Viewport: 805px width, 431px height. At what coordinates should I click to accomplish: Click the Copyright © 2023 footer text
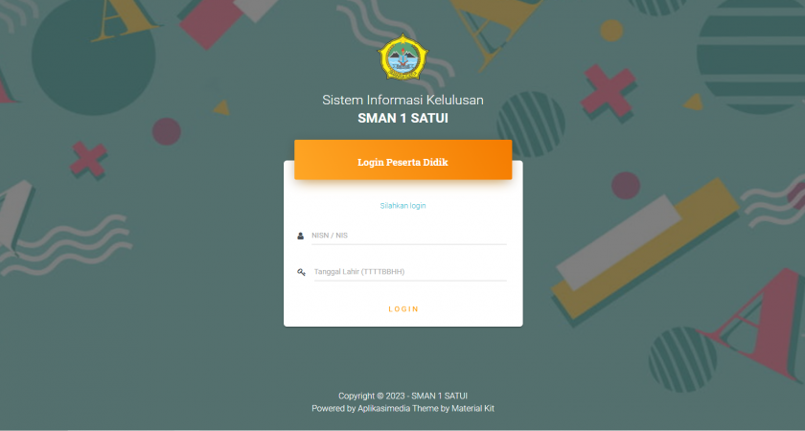403,396
